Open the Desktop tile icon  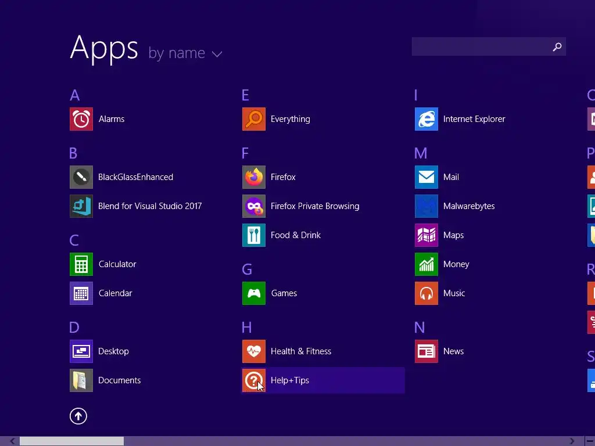(x=81, y=351)
